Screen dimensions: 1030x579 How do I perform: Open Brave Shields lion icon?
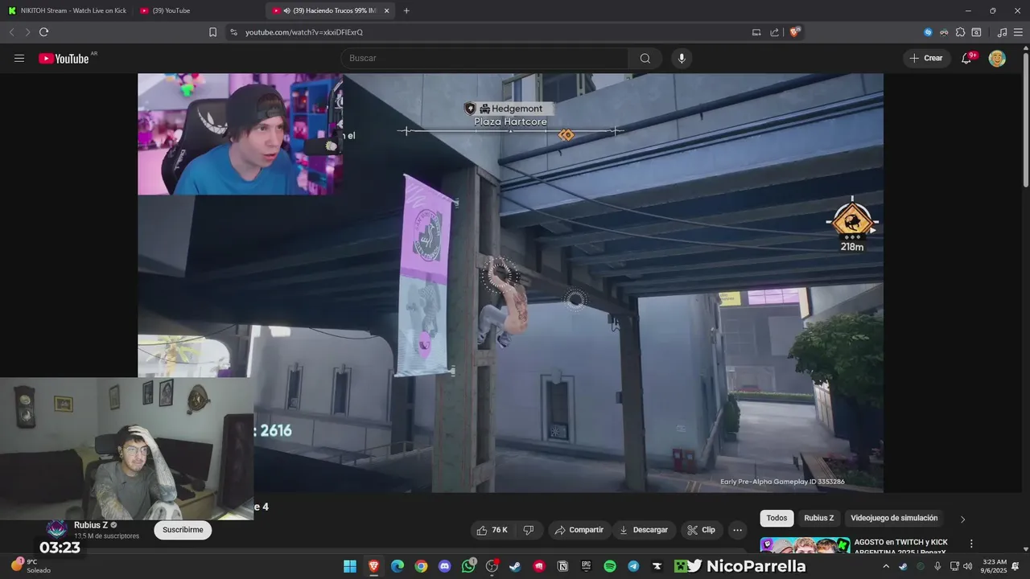coord(795,32)
